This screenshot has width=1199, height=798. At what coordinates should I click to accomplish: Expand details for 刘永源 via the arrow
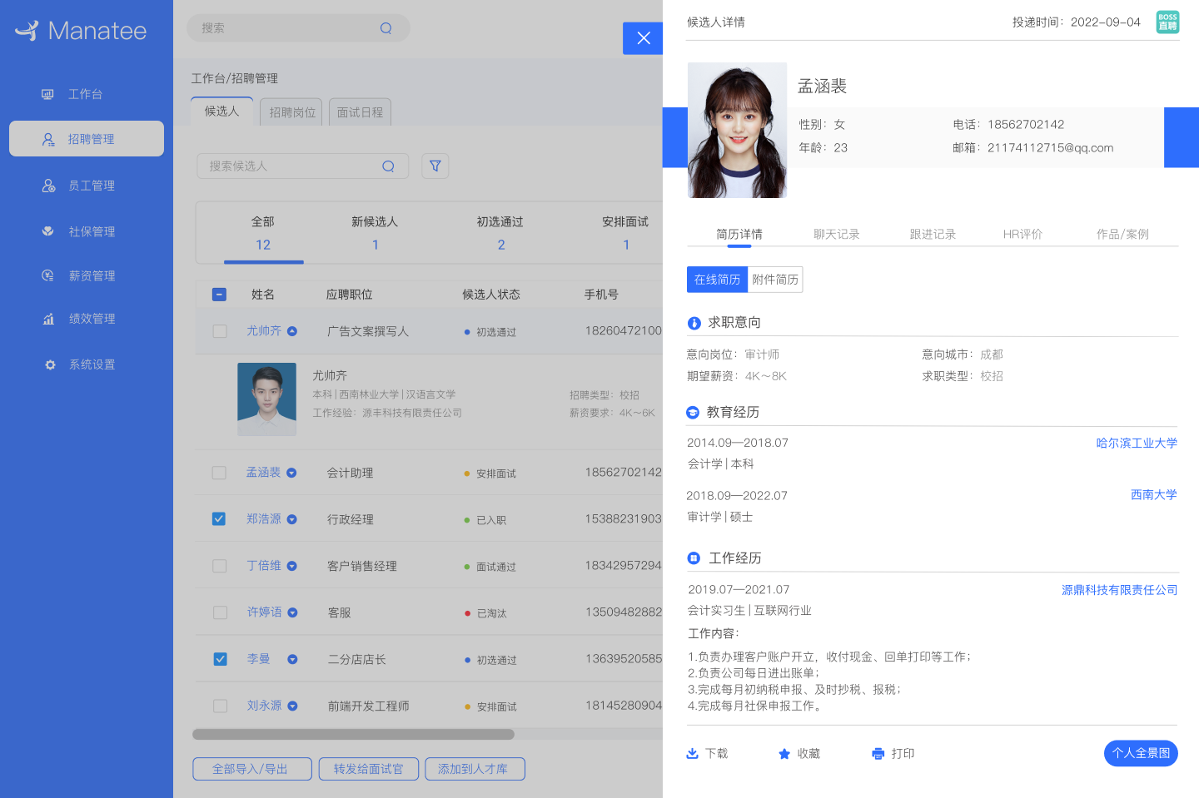292,706
